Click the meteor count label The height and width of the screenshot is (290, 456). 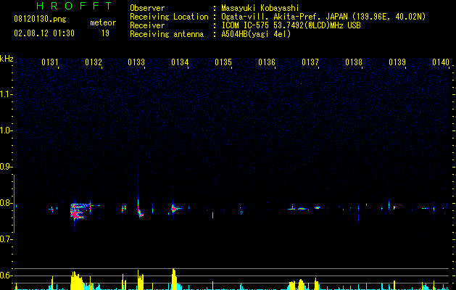coord(103,22)
